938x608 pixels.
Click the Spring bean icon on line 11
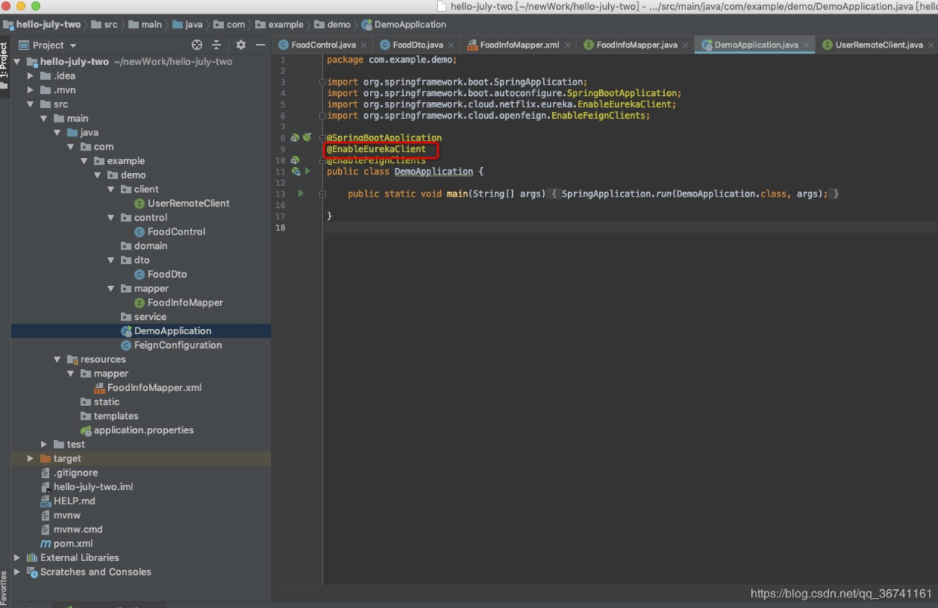(x=296, y=172)
